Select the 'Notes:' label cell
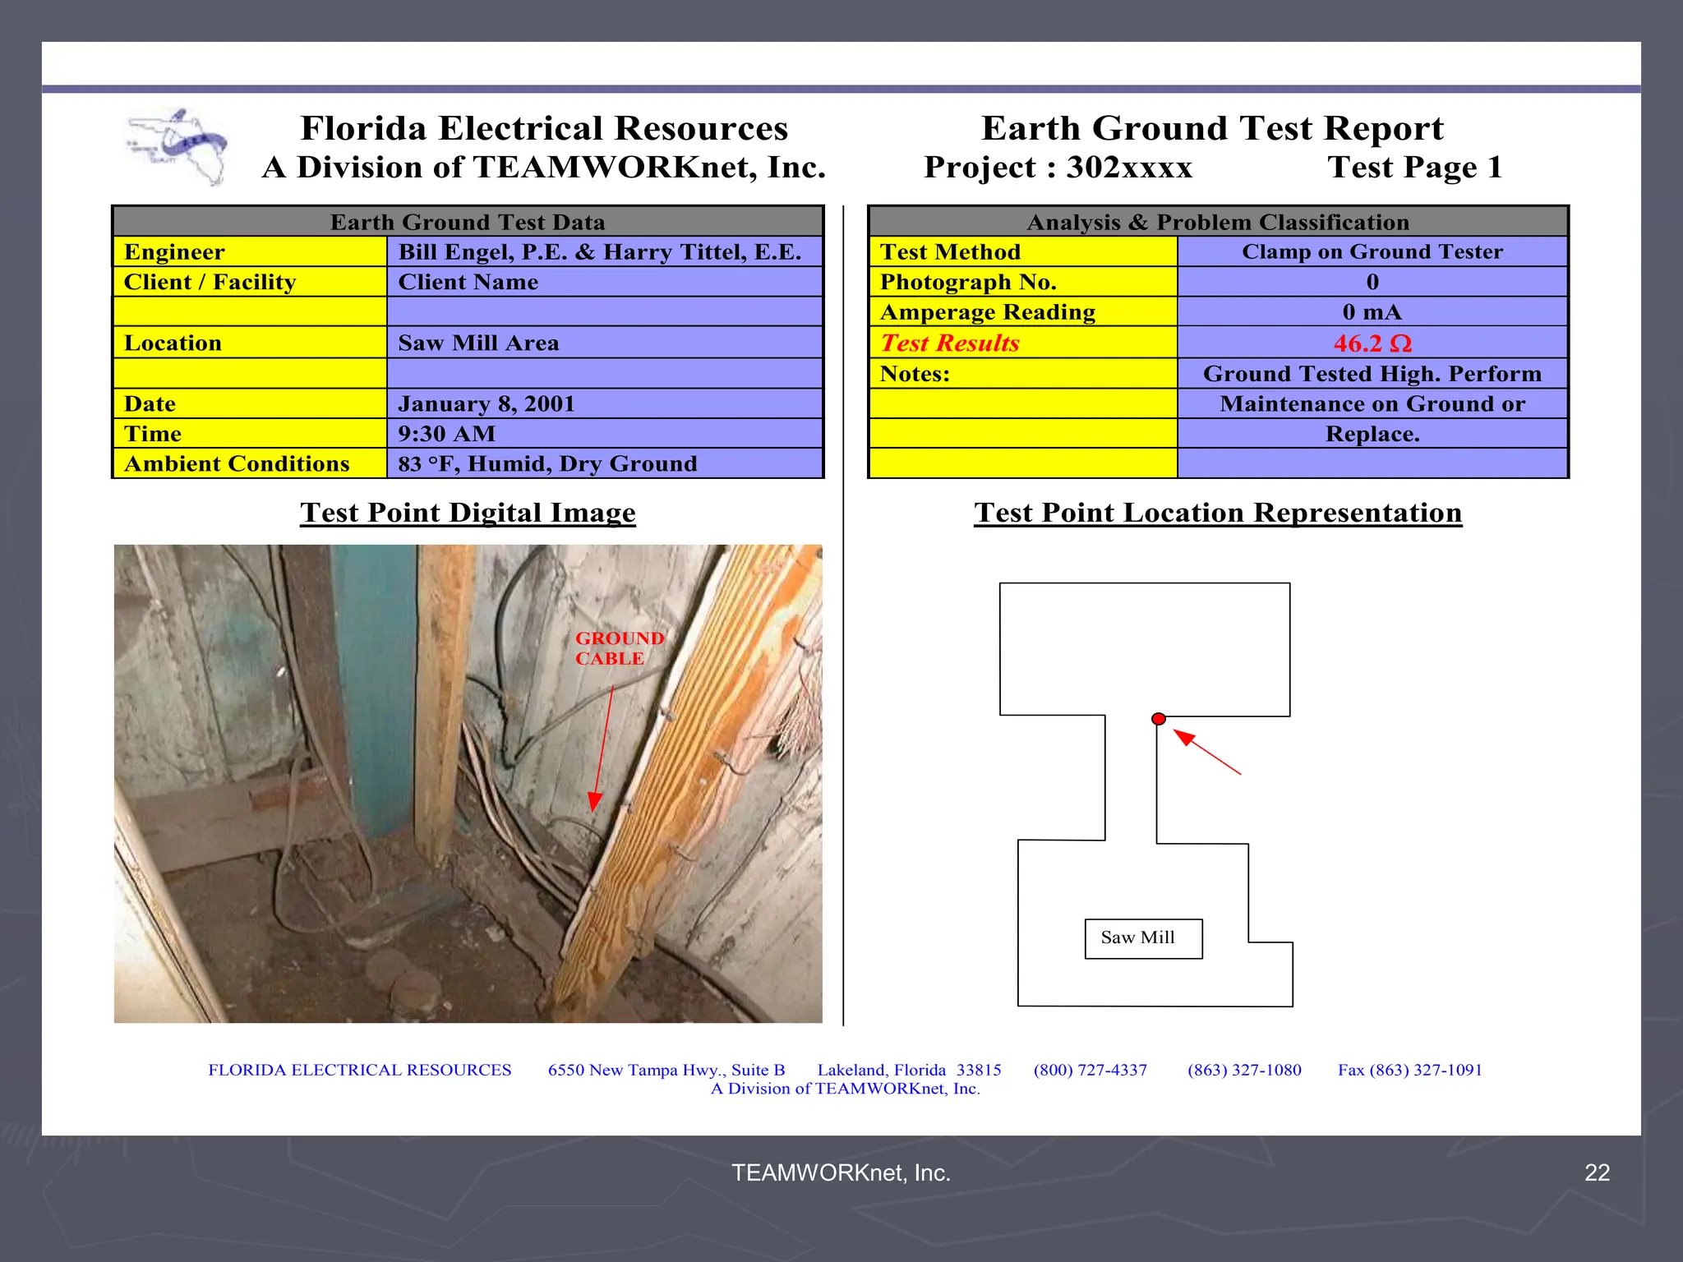 (x=1023, y=374)
